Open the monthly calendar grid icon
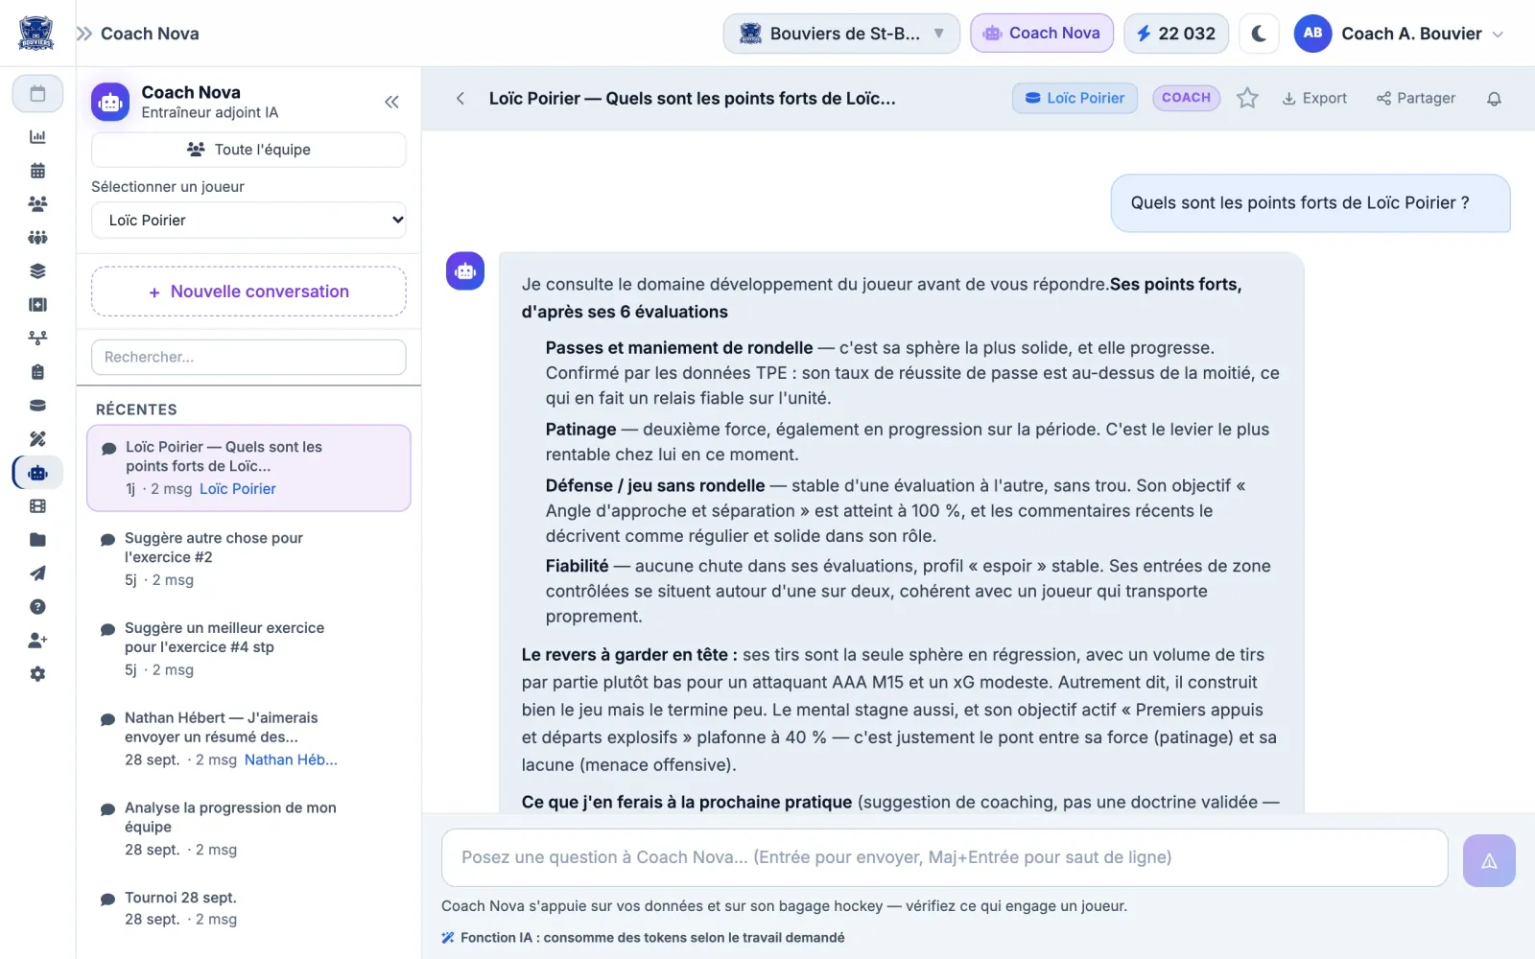The image size is (1535, 959). (x=37, y=171)
